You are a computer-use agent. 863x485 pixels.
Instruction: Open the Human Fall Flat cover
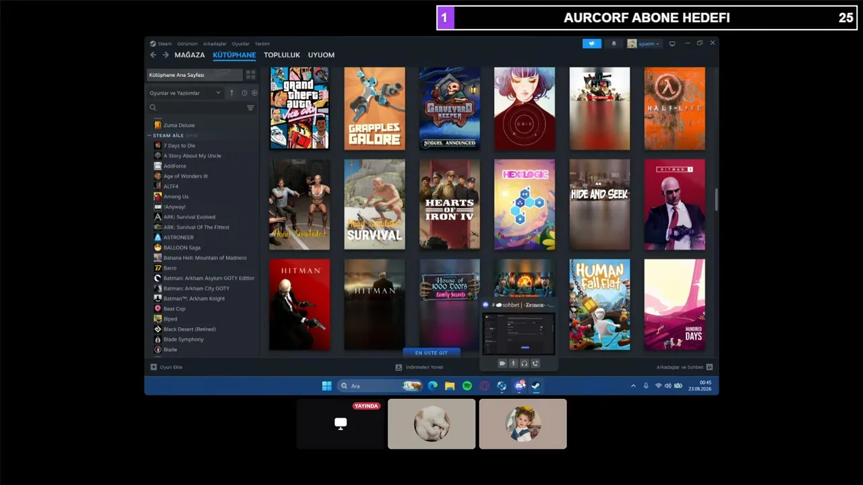[x=599, y=304]
